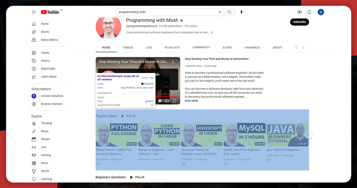Screen dimensions: 357x188
Task: Seek on the red video progress bar
Action: tap(167, 97)
